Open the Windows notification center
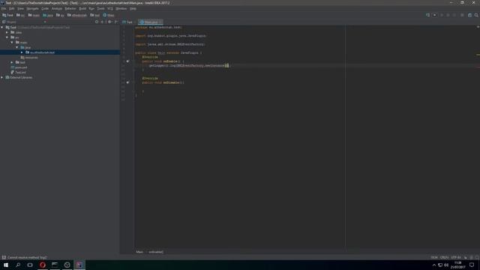The width and height of the screenshot is (480, 270). (x=472, y=265)
